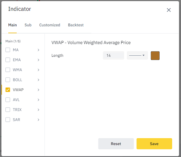
Task: Click the Reset button
Action: (x=116, y=144)
